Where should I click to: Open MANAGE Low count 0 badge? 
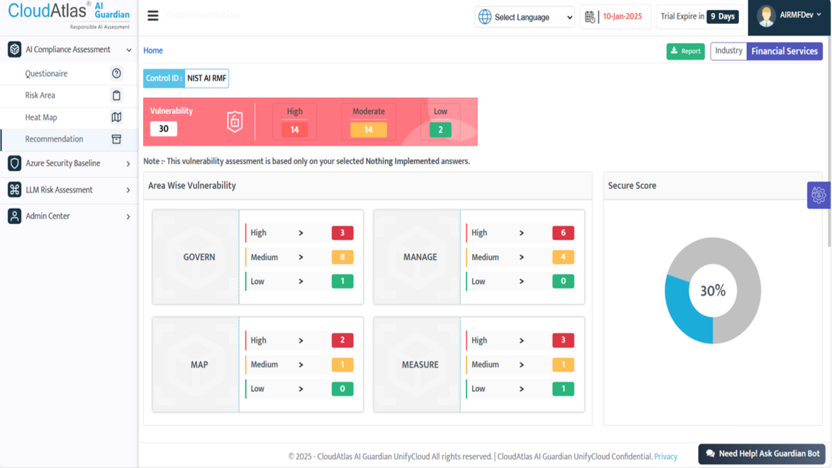click(563, 281)
